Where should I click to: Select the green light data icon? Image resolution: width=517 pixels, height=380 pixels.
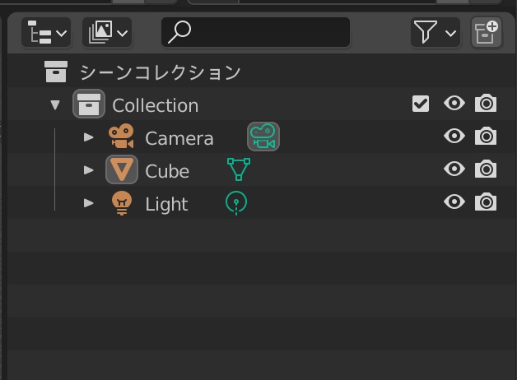point(236,202)
